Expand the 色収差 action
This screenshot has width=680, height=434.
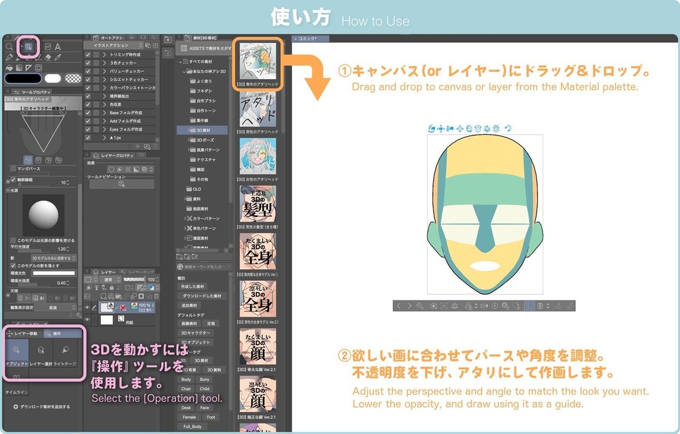coord(104,104)
